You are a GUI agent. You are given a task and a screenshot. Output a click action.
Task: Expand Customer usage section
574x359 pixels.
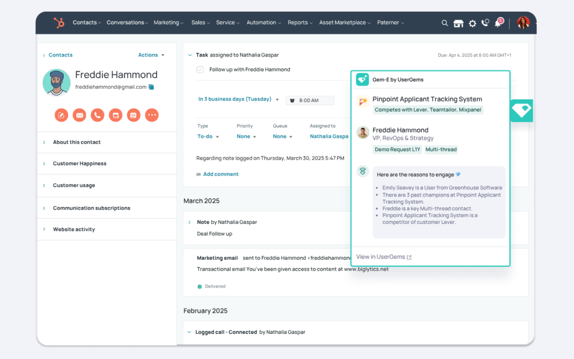pyautogui.click(x=107, y=185)
